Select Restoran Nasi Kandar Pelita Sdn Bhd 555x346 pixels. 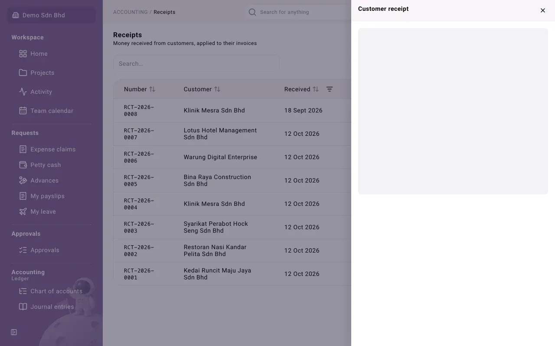[x=232, y=250]
